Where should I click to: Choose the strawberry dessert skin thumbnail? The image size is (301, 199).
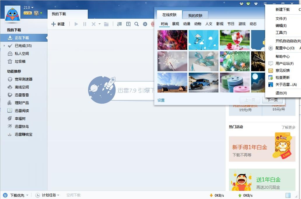tap(235, 40)
